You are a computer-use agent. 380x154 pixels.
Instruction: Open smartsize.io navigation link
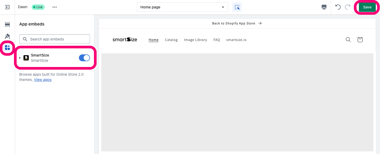tap(236, 40)
